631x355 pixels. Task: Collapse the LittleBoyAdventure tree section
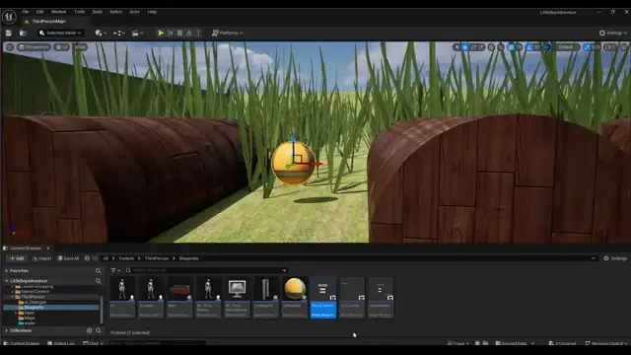coord(7,281)
